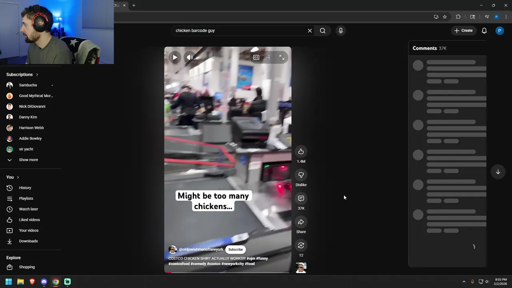
Task: Open @oldjewishmenofnewyork channel link
Action: (201, 250)
